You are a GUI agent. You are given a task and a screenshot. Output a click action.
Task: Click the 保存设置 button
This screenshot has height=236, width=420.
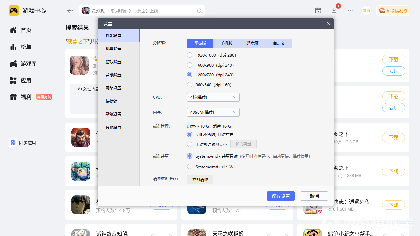click(281, 196)
